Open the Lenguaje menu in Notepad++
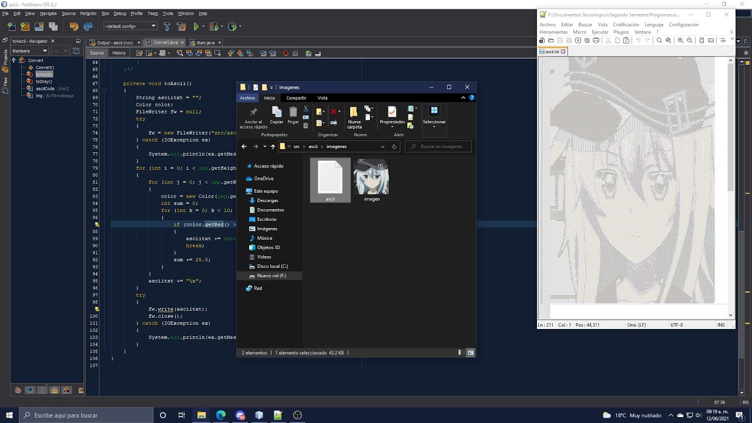This screenshot has width=752, height=423. tap(654, 25)
